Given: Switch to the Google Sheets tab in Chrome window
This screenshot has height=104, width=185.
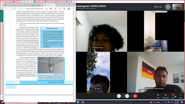Looking at the screenshot, I should (x=38, y=2).
